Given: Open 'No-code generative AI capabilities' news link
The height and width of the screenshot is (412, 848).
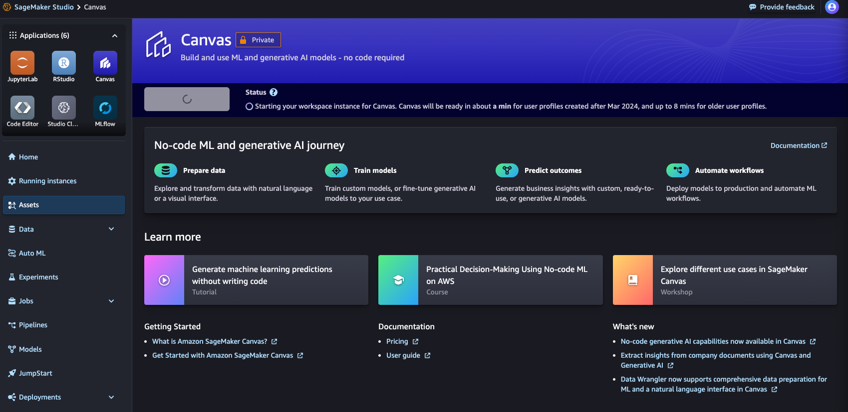Looking at the screenshot, I should click(x=718, y=341).
